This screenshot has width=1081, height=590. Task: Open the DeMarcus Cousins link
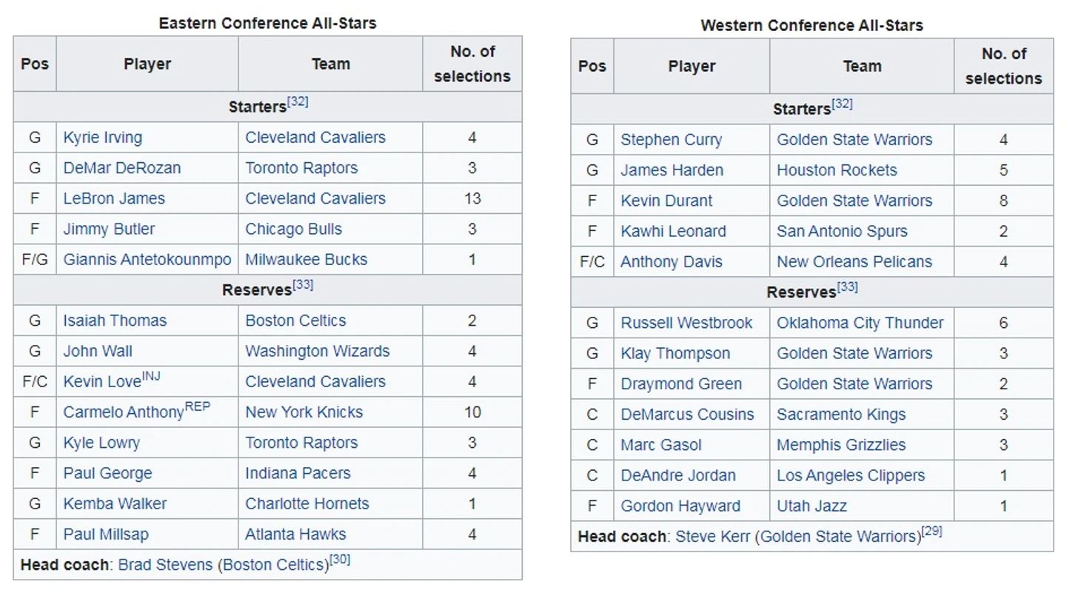687,415
